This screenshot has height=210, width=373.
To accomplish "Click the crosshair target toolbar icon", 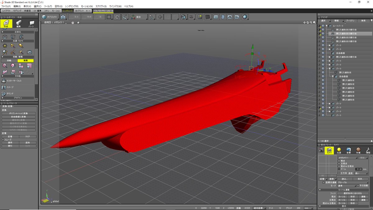I will tap(160, 17).
